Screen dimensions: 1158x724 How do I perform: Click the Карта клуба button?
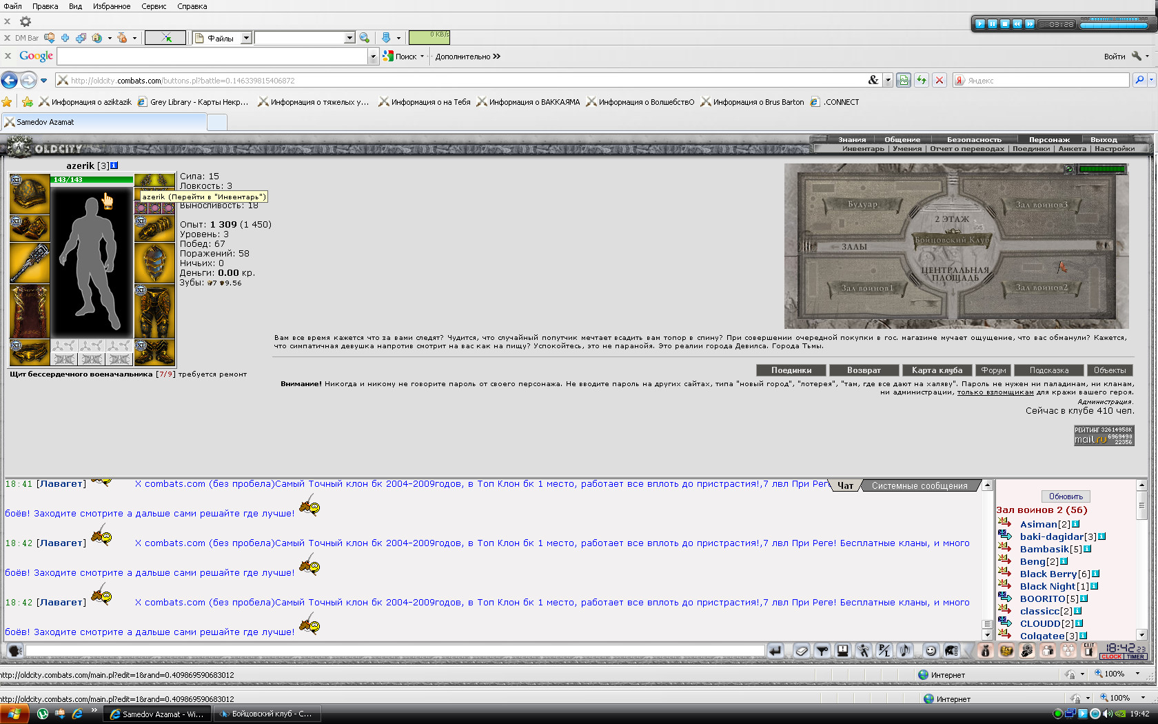(937, 370)
